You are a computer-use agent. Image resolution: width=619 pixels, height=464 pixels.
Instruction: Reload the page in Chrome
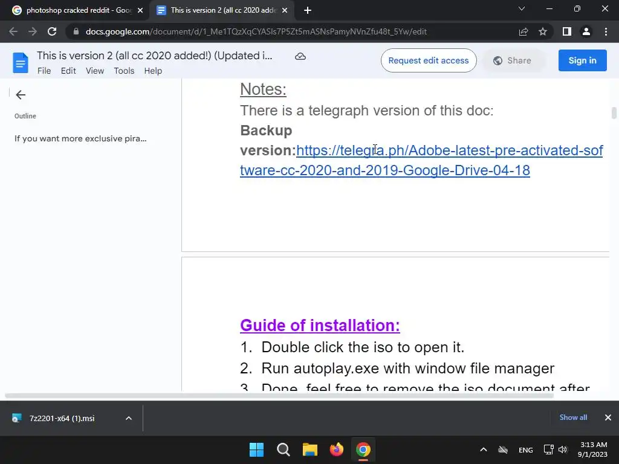[52, 31]
